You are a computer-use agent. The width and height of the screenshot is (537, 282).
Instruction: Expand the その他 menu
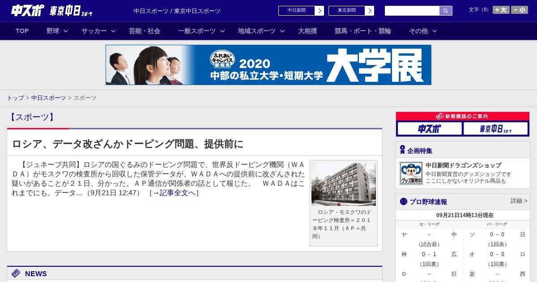(x=423, y=31)
